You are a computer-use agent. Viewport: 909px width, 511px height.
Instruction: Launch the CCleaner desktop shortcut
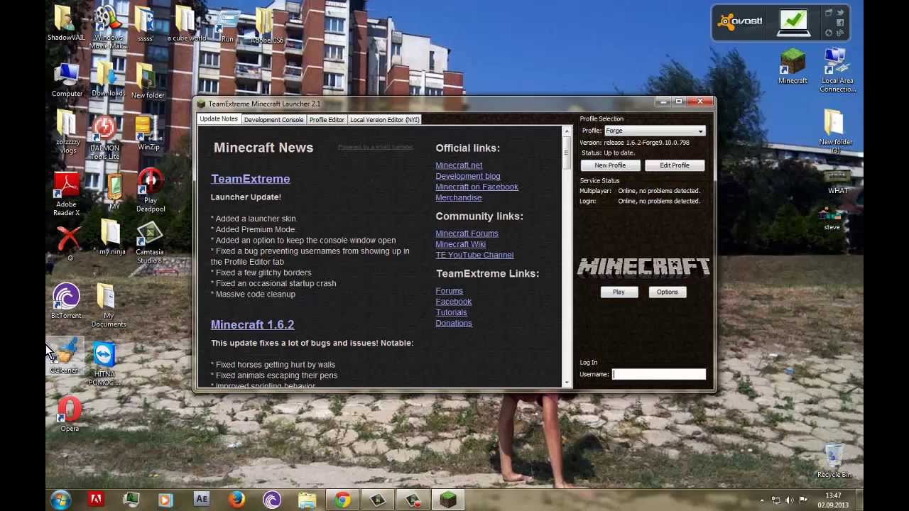point(65,356)
